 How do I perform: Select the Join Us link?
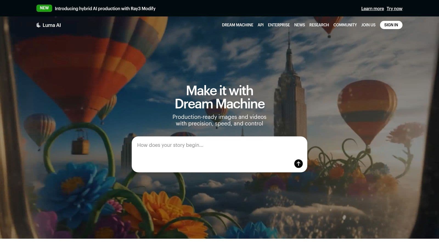tap(368, 25)
